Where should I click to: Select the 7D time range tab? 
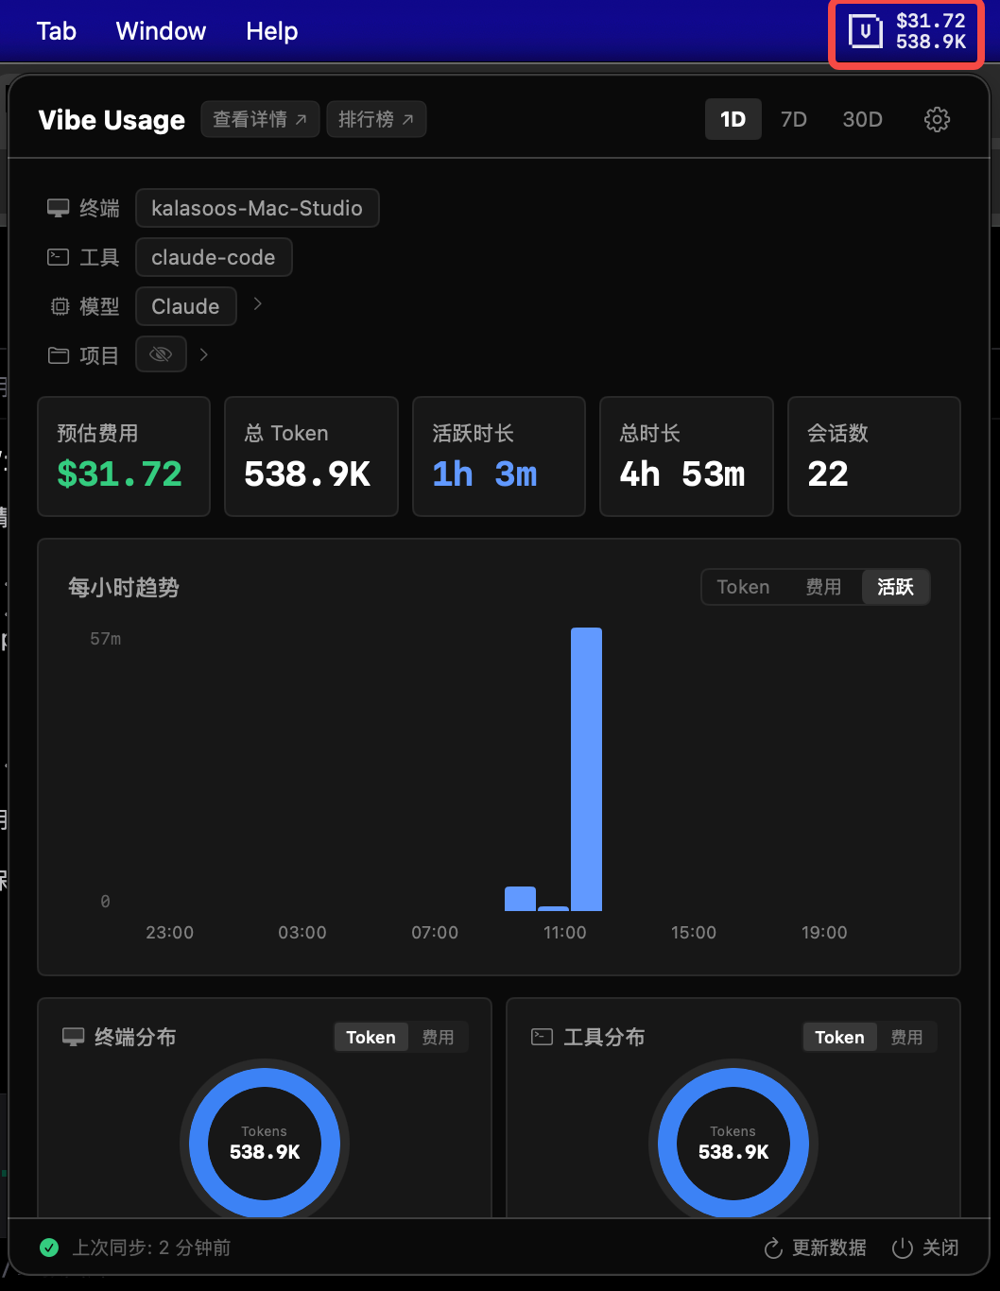(x=794, y=119)
